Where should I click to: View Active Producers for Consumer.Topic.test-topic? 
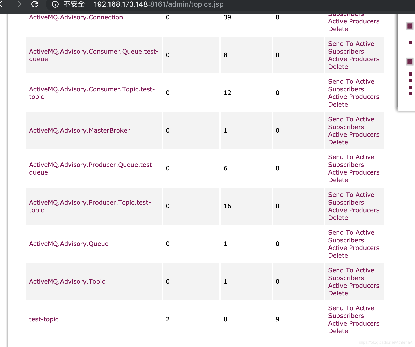(354, 97)
